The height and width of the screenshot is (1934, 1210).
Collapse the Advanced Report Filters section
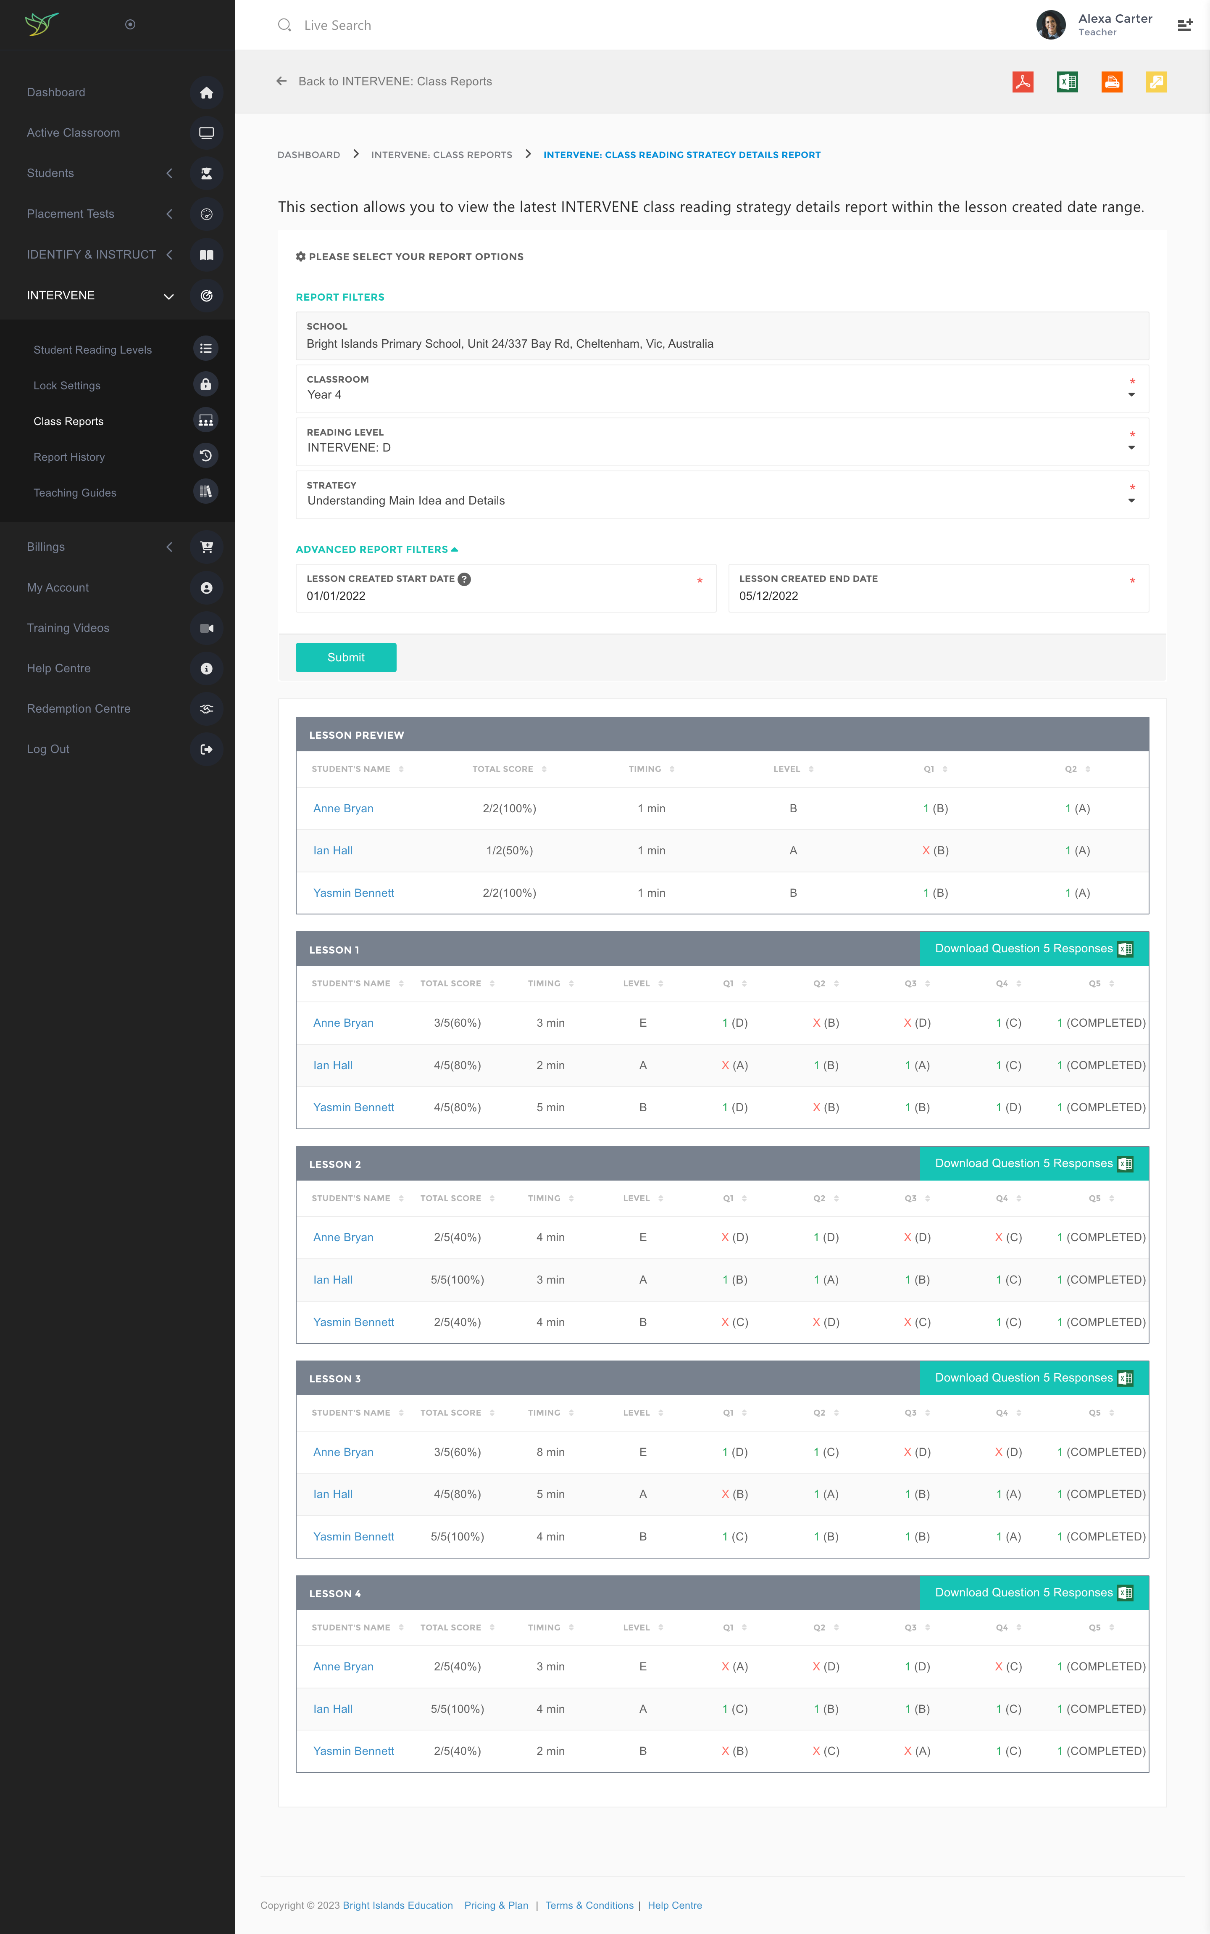point(376,550)
